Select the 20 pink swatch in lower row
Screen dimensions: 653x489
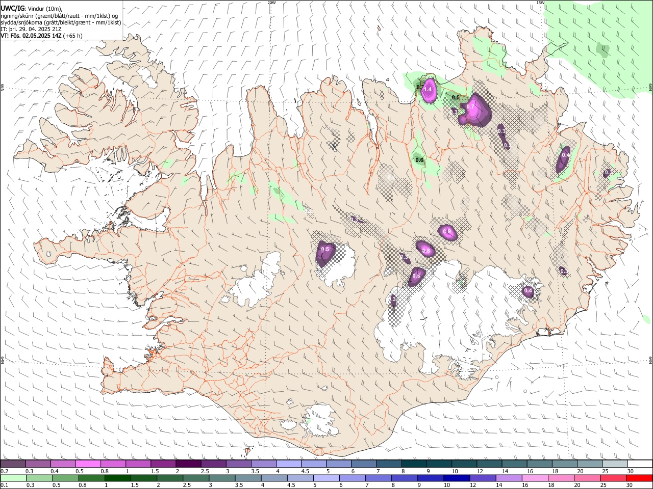click(x=586, y=478)
